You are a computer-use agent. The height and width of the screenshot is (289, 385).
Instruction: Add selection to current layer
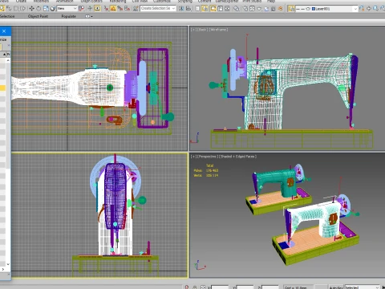coord(369,9)
